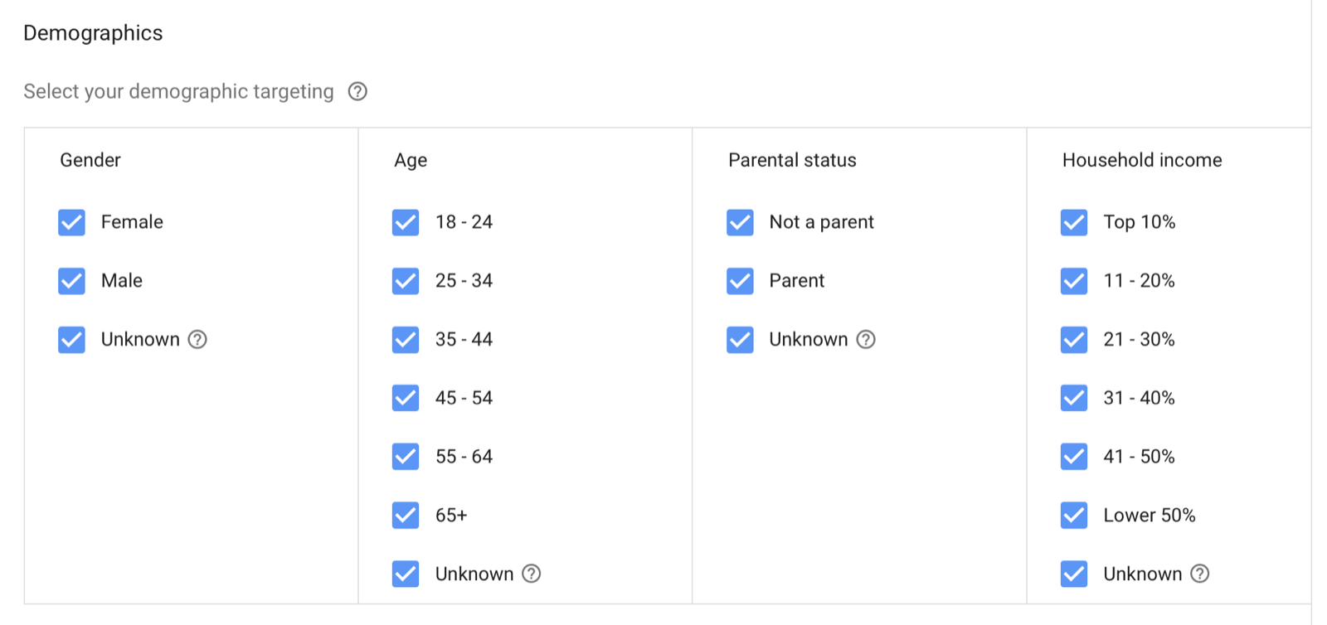Open help icon beside Parental status Unknown
Image resolution: width=1327 pixels, height=625 pixels.
[x=866, y=339]
